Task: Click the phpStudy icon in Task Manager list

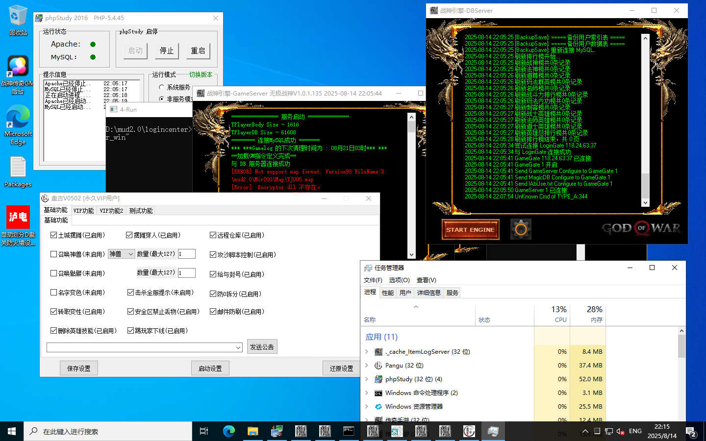Action: tap(378, 379)
